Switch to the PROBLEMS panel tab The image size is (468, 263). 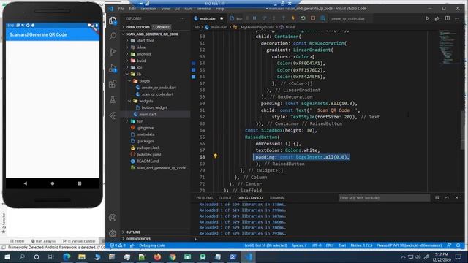(205, 198)
